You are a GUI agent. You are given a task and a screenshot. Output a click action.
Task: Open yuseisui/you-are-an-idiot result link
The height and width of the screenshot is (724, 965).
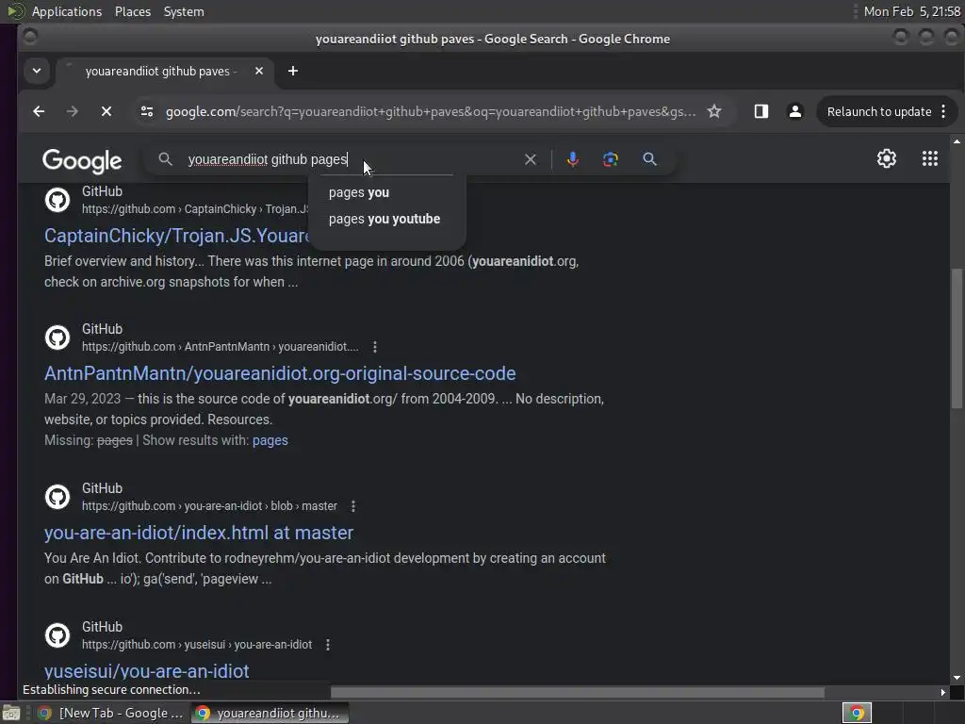pyautogui.click(x=146, y=670)
